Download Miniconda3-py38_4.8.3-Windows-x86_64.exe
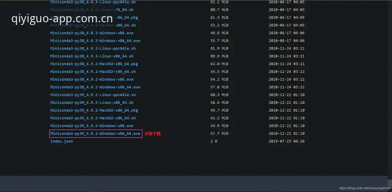Image resolution: width=392 pixels, height=192 pixels. [x=95, y=41]
